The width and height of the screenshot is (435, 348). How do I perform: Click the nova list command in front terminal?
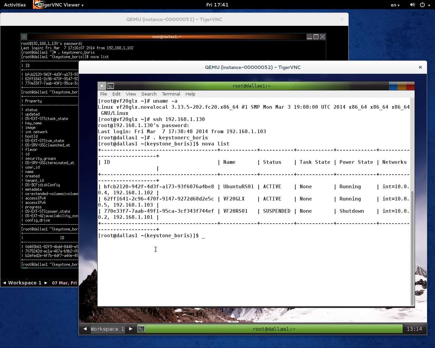[x=215, y=144]
